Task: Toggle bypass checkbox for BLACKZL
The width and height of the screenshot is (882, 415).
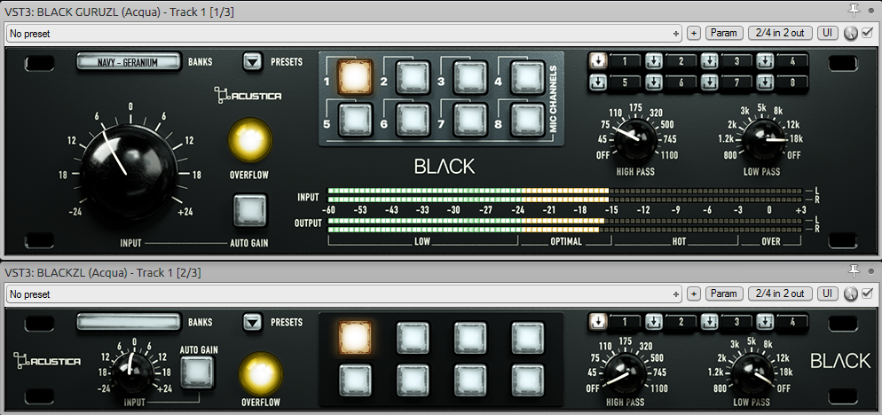Action: [868, 293]
